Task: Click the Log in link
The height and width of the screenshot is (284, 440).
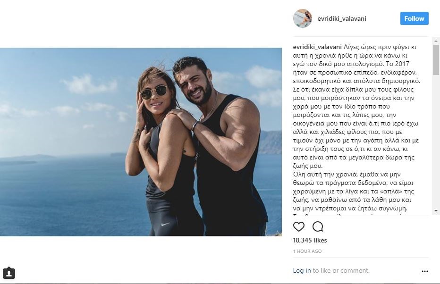Action: tap(302, 270)
